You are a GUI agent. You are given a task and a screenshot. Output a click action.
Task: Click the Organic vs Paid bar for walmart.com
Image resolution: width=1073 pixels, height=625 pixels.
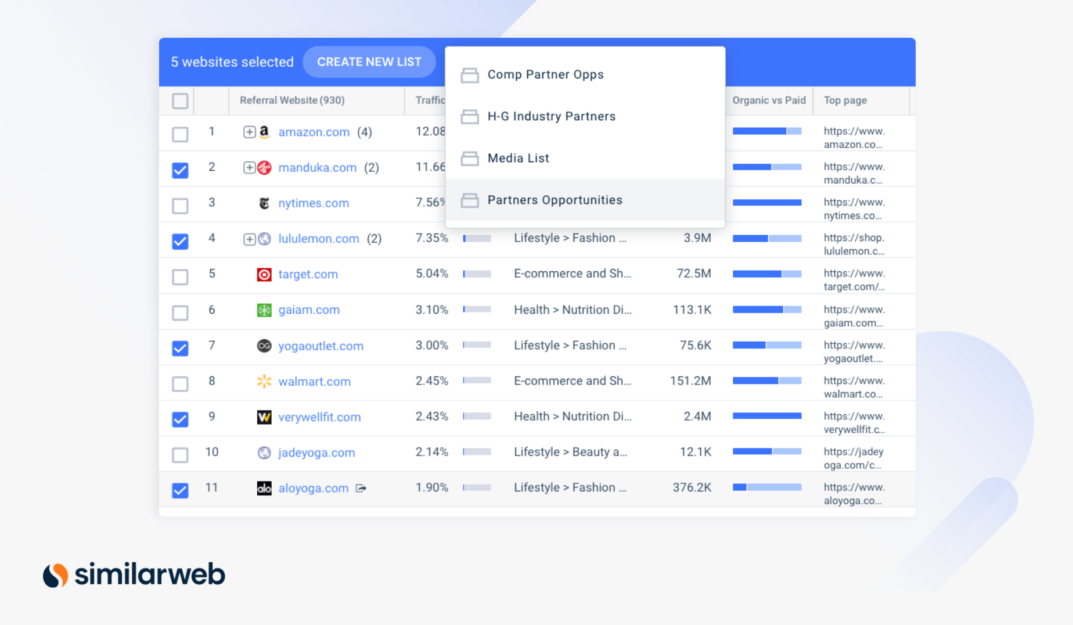click(x=767, y=381)
